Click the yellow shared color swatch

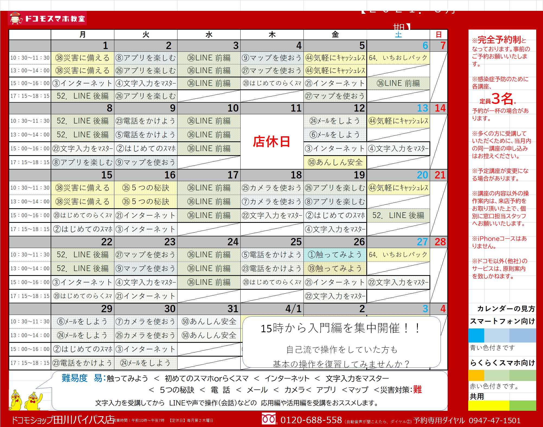tap(488, 405)
